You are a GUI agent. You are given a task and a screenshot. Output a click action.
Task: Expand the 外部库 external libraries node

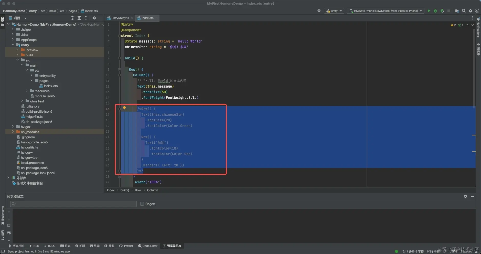(x=8, y=178)
